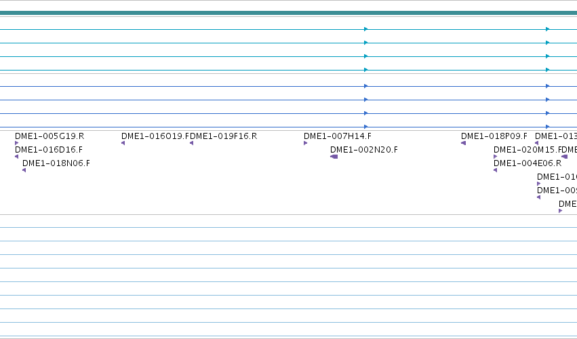Select the DME1-007H14.F feature label
Image resolution: width=577 pixels, height=339 pixels.
point(338,136)
